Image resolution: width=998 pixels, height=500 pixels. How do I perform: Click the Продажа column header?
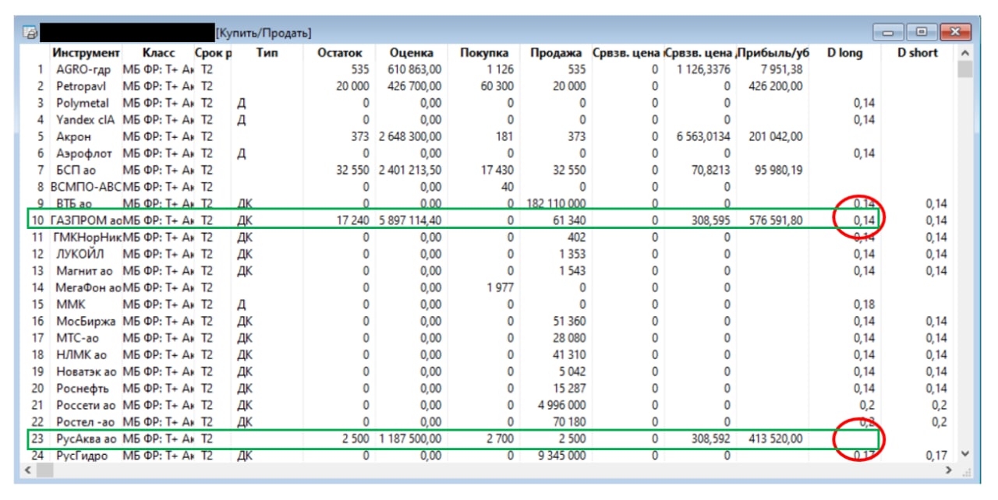(x=556, y=53)
